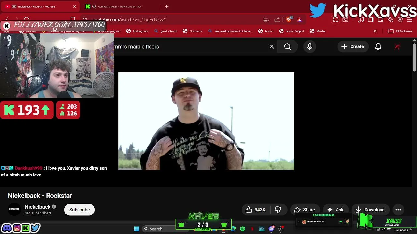Click the Share button under video
This screenshot has width=417, height=234.
click(304, 210)
